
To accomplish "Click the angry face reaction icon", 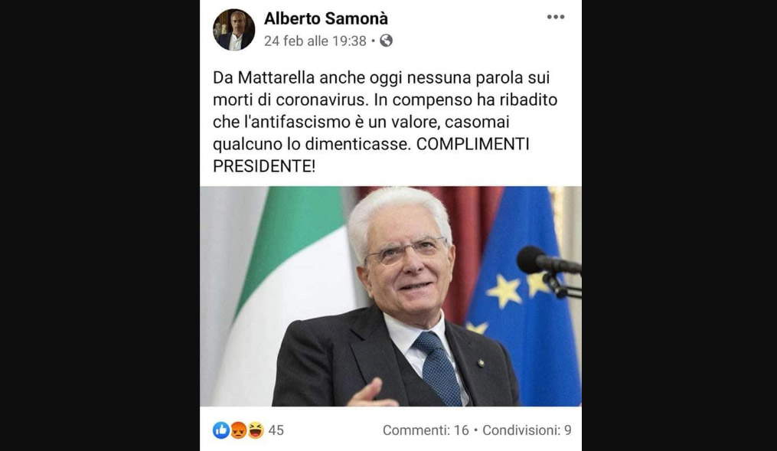I will point(238,430).
